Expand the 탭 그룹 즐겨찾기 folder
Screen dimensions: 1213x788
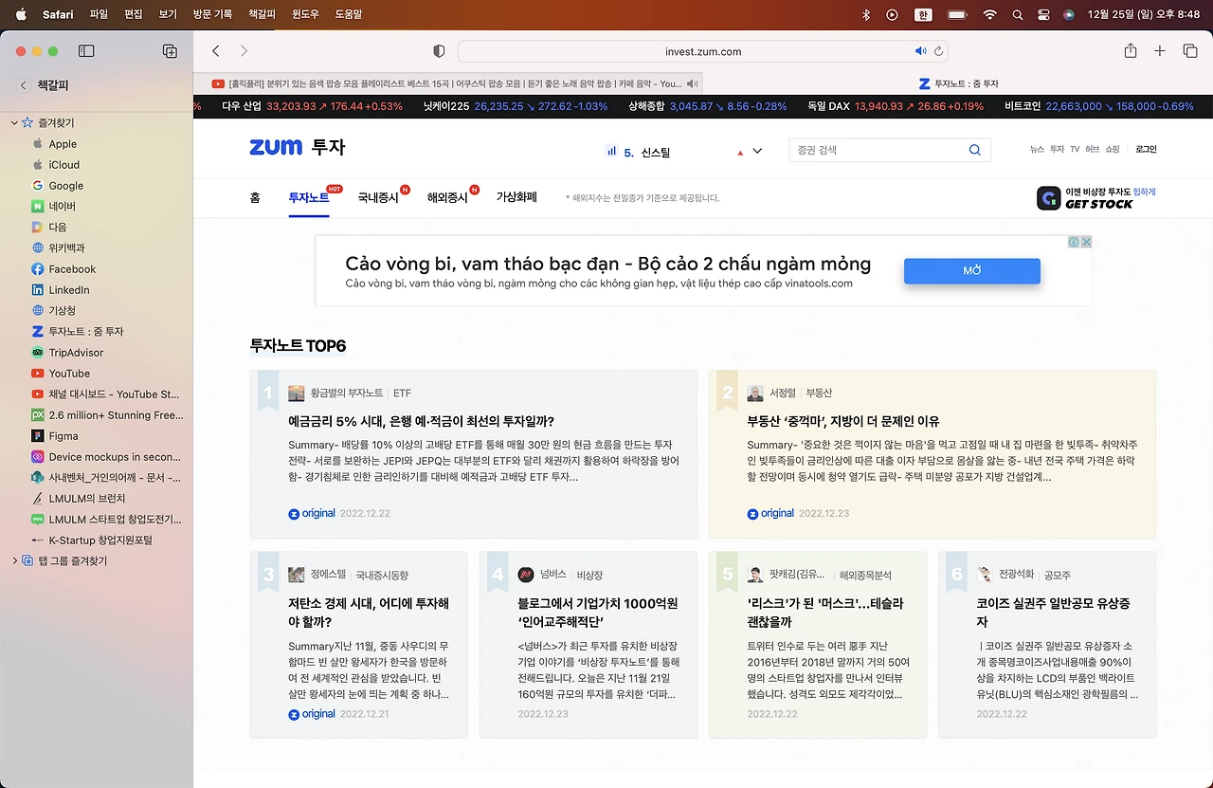click(x=14, y=561)
